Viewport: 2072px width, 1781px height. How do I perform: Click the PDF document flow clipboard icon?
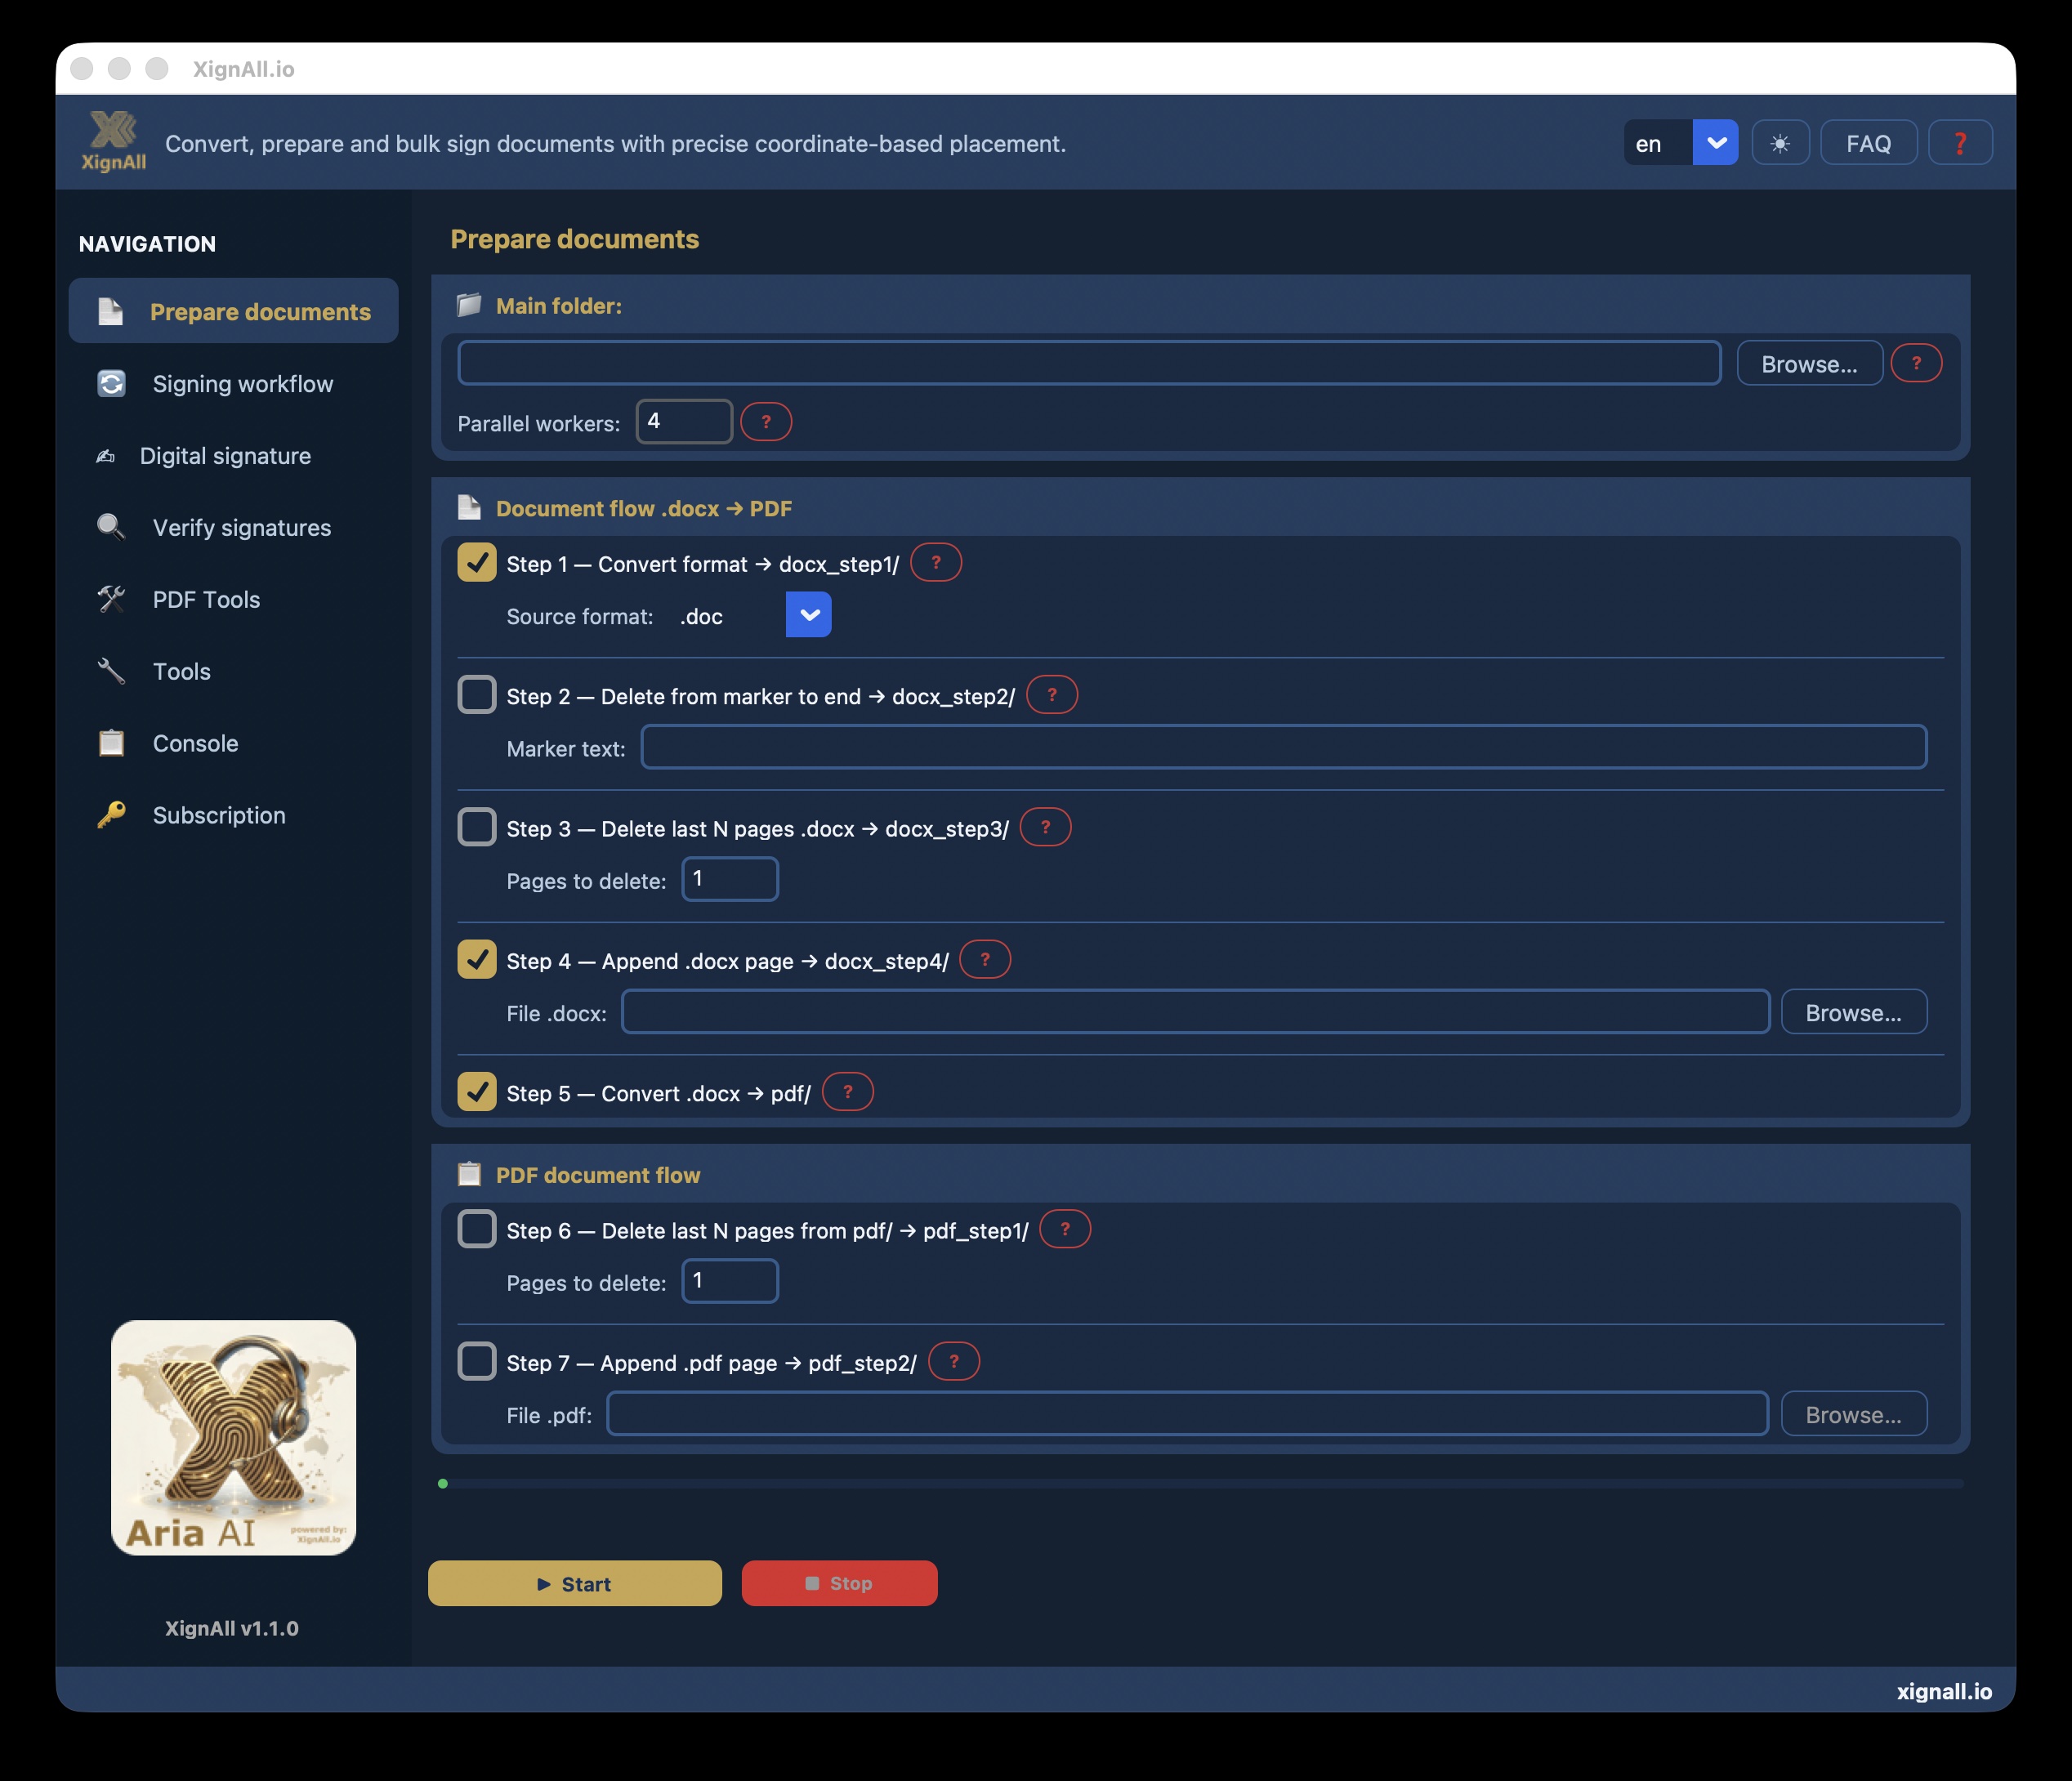click(469, 1174)
